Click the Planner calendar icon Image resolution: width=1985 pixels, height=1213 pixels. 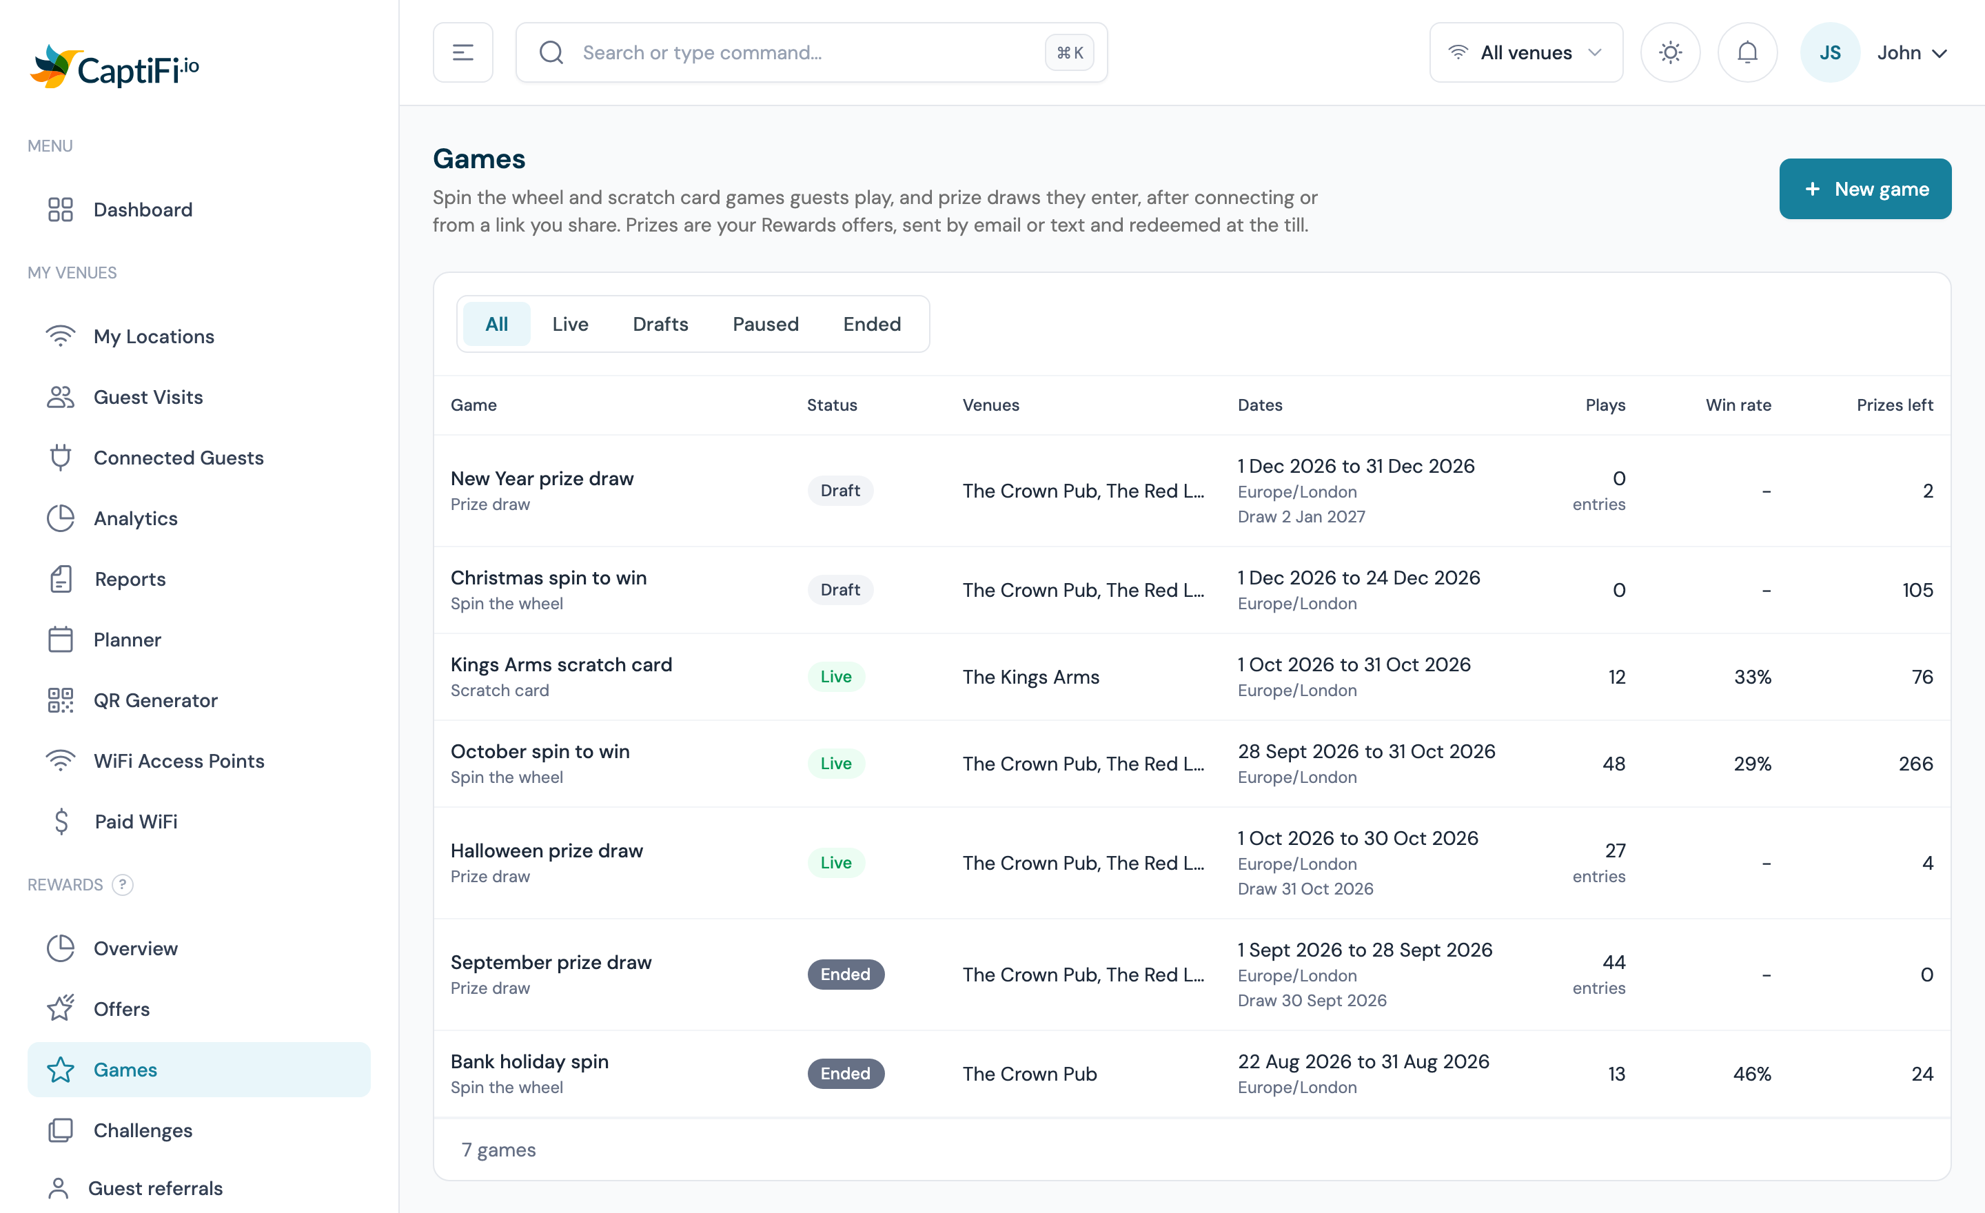click(61, 640)
